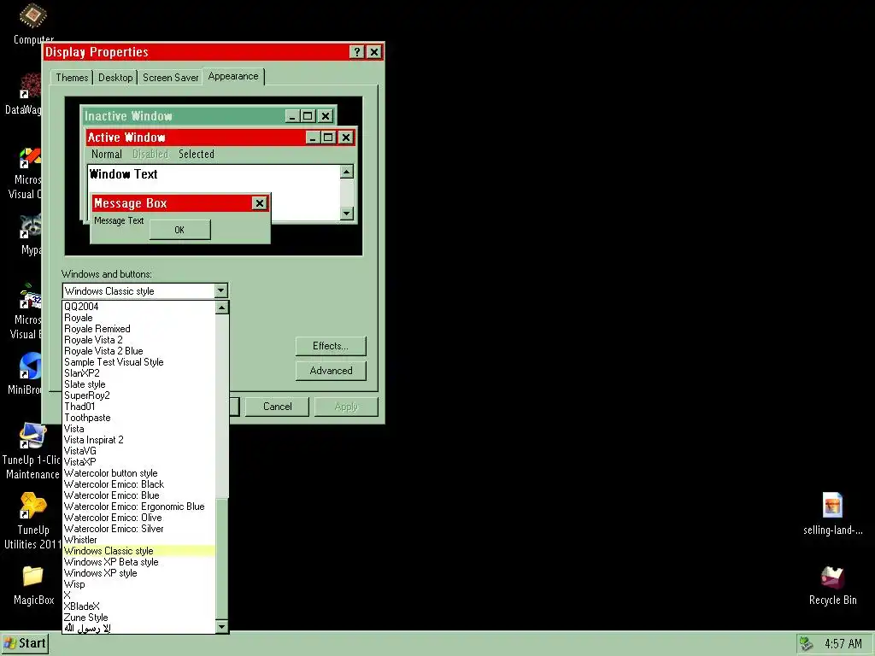
Task: Switch to the Desktop tab
Action: coord(115,78)
